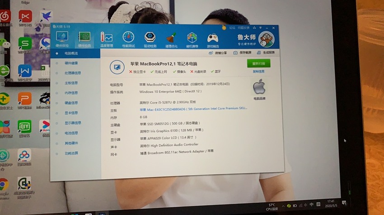Select 主板信息 in the sidebar
The height and width of the screenshot is (215, 384).
tap(71, 83)
